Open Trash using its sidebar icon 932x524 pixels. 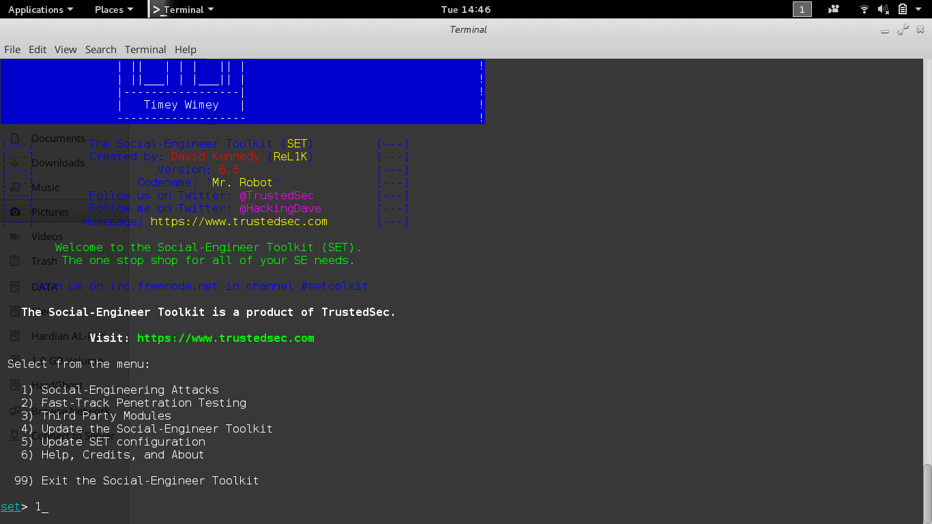pos(15,261)
